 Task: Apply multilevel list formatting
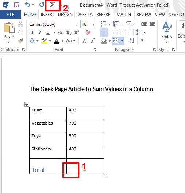pos(128,24)
